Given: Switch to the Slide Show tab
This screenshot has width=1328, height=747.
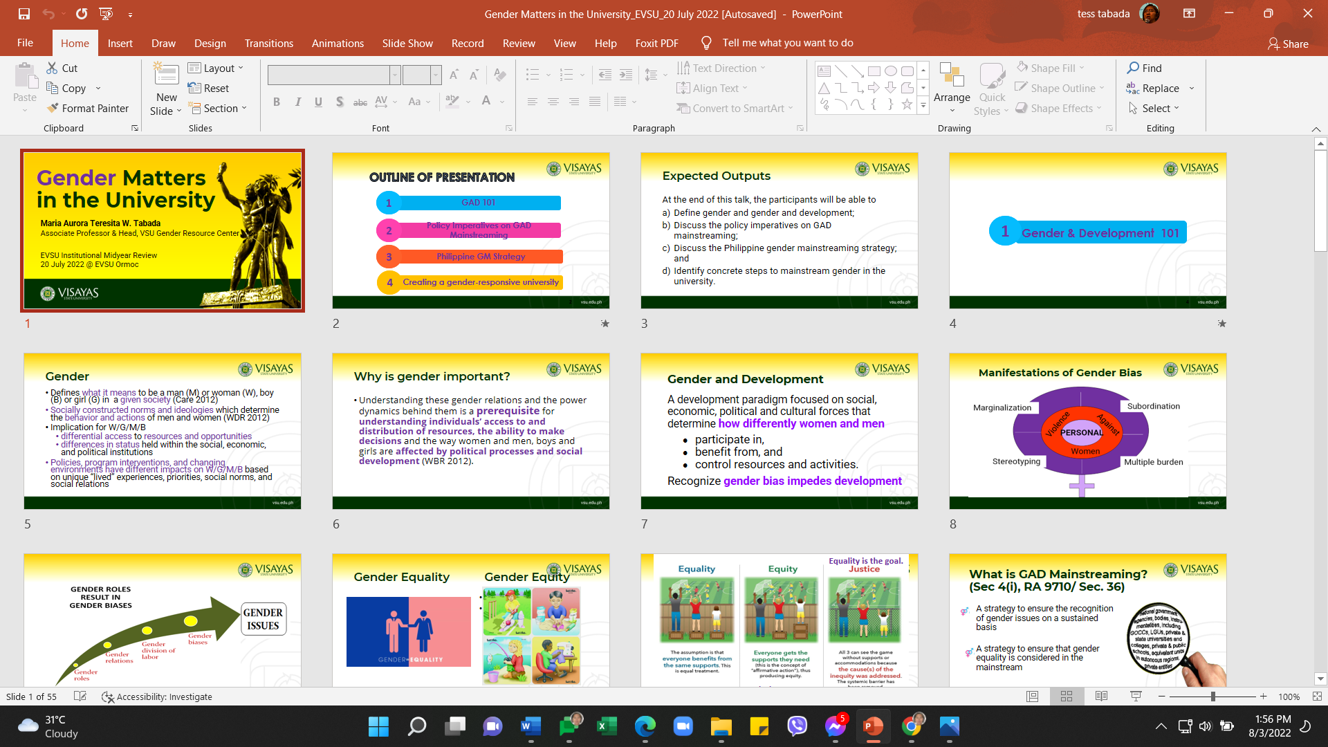Looking at the screenshot, I should tap(407, 43).
